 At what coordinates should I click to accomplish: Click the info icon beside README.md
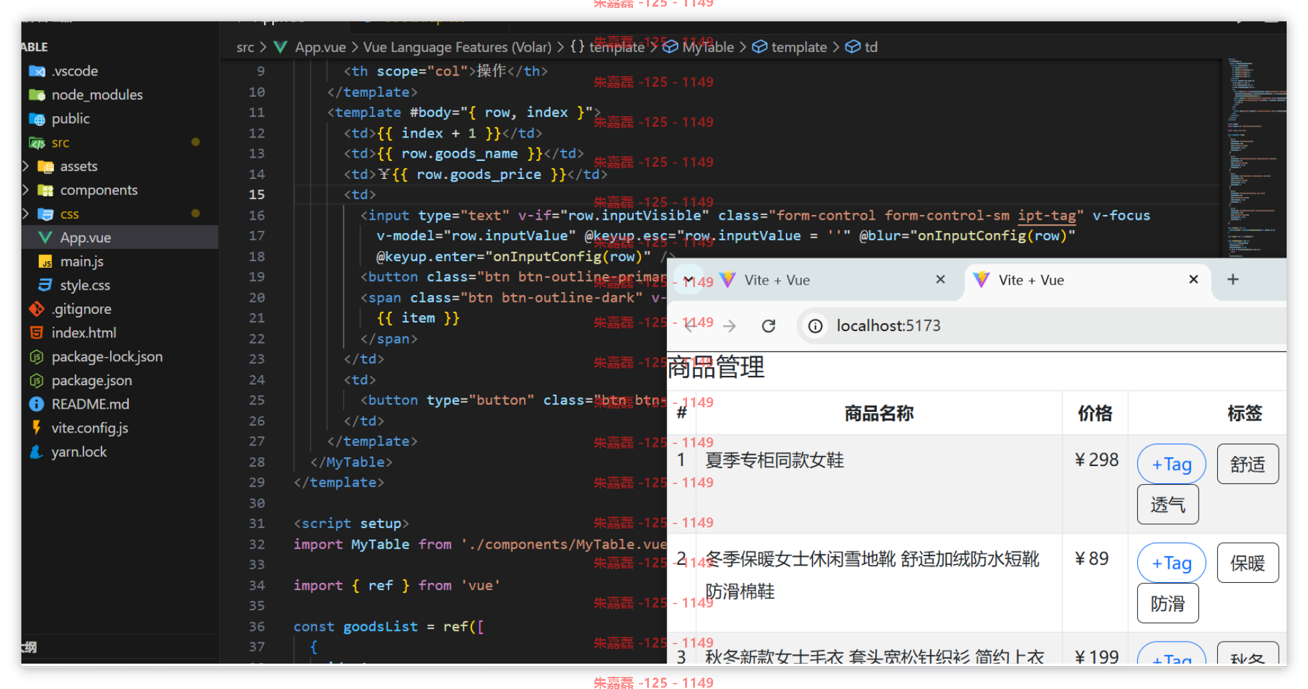[x=37, y=404]
